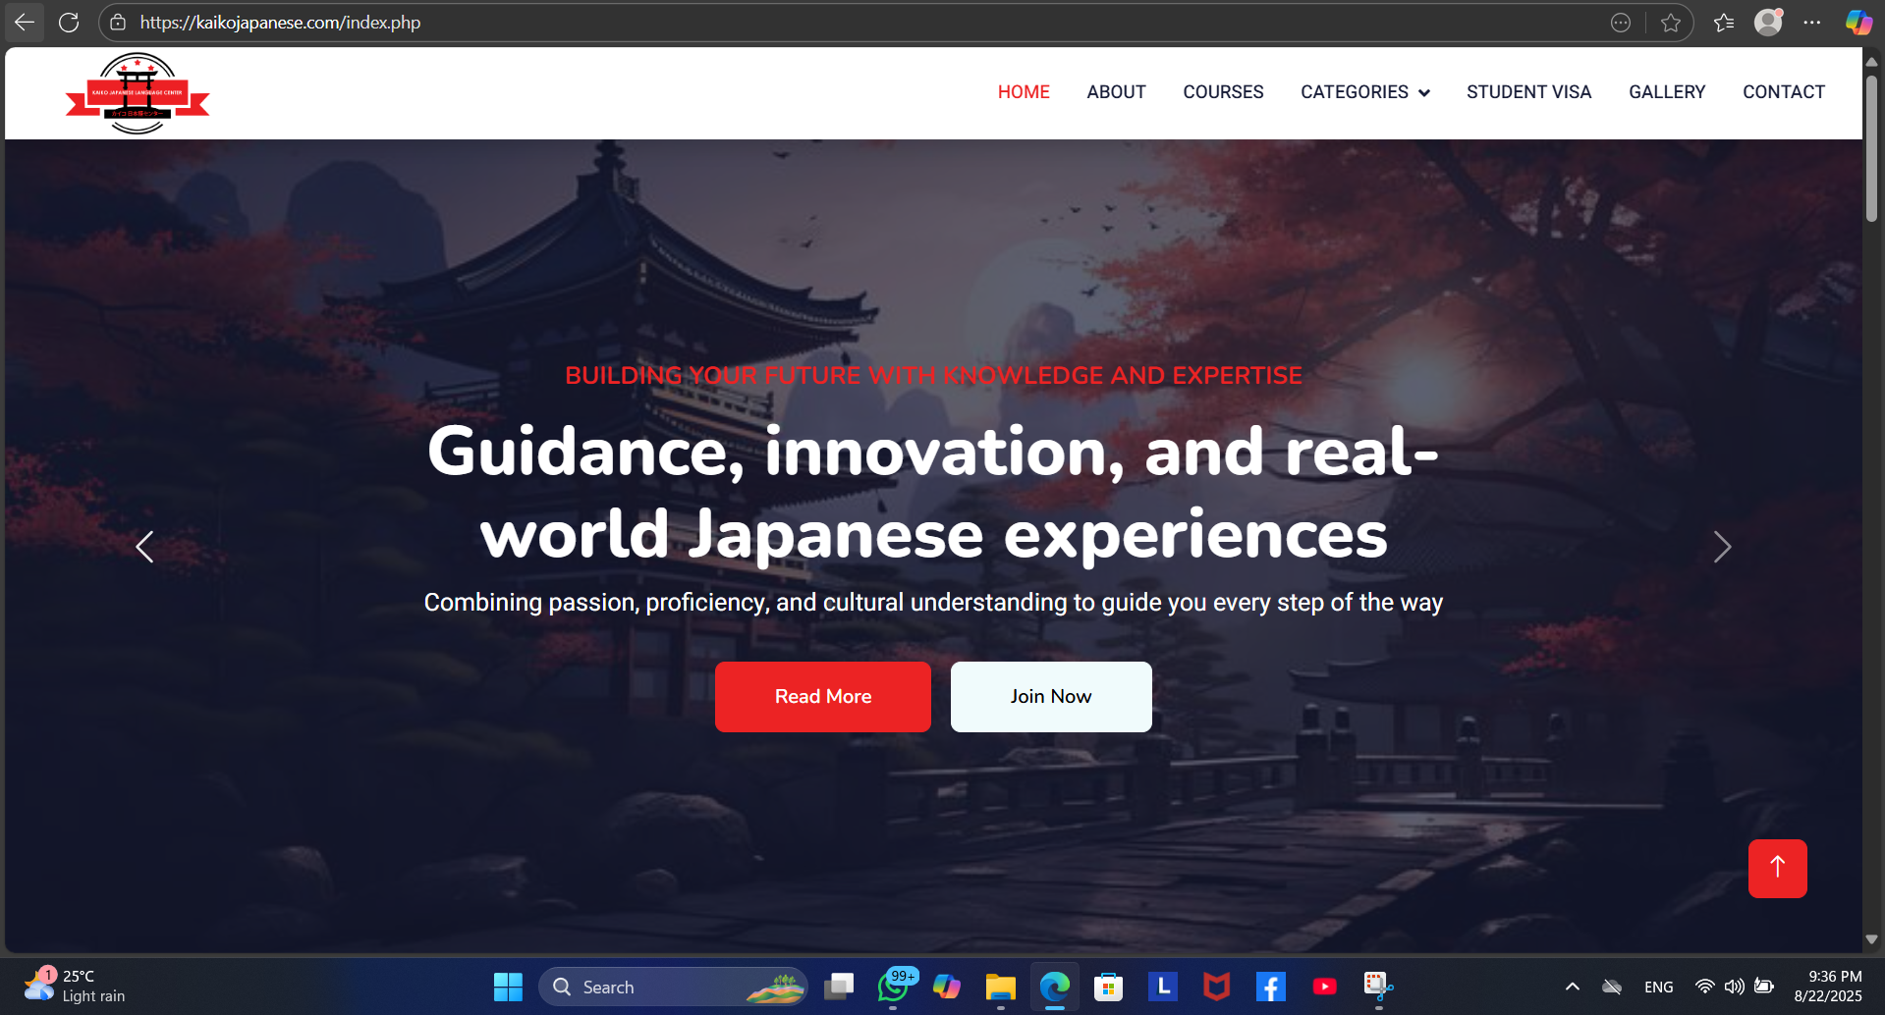
Task: Open WhatsApp from the taskbar
Action: (x=893, y=987)
